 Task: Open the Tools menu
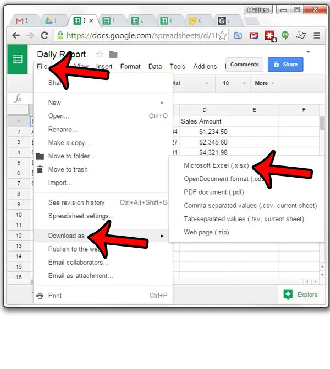coord(178,67)
